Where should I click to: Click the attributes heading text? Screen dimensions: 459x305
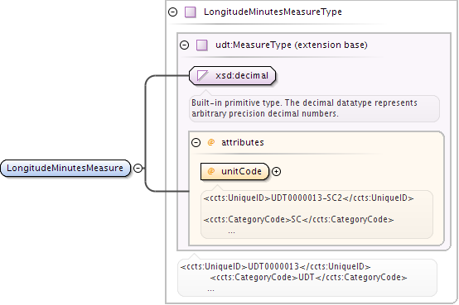pos(243,142)
